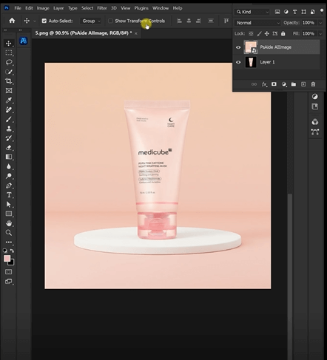327x360 pixels.
Task: Select the Quick Selection tool
Action: (9, 72)
